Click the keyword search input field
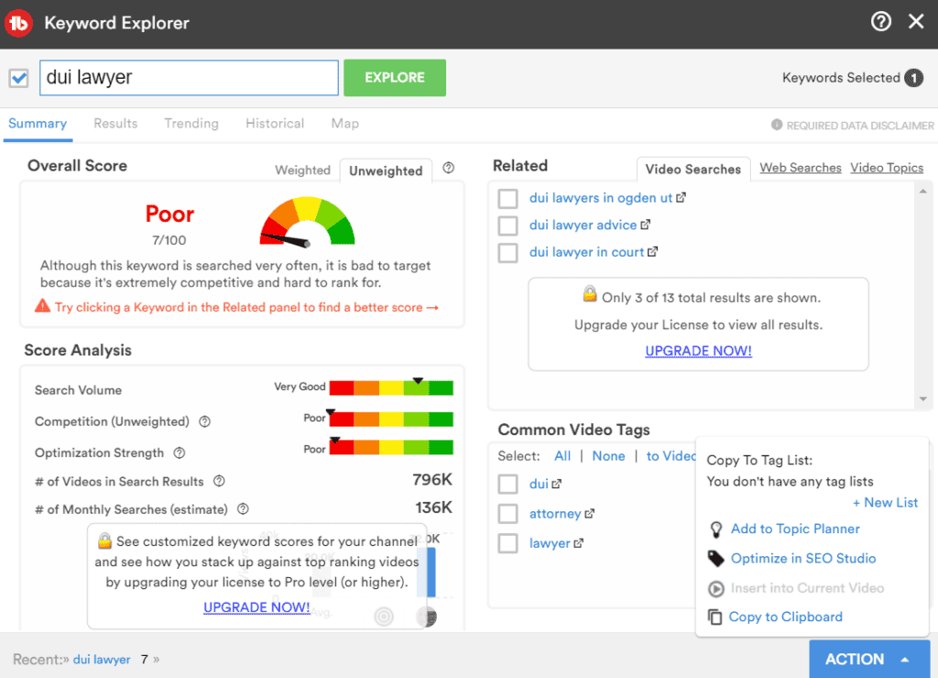The image size is (938, 678). tap(189, 78)
